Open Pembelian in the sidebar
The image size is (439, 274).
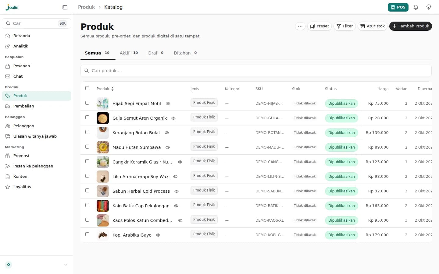36,106
